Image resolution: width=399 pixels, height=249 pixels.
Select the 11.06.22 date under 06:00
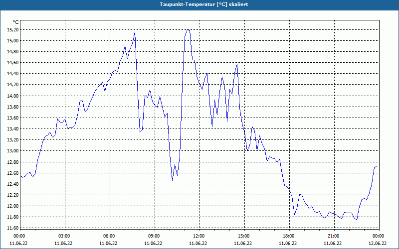coord(108,244)
